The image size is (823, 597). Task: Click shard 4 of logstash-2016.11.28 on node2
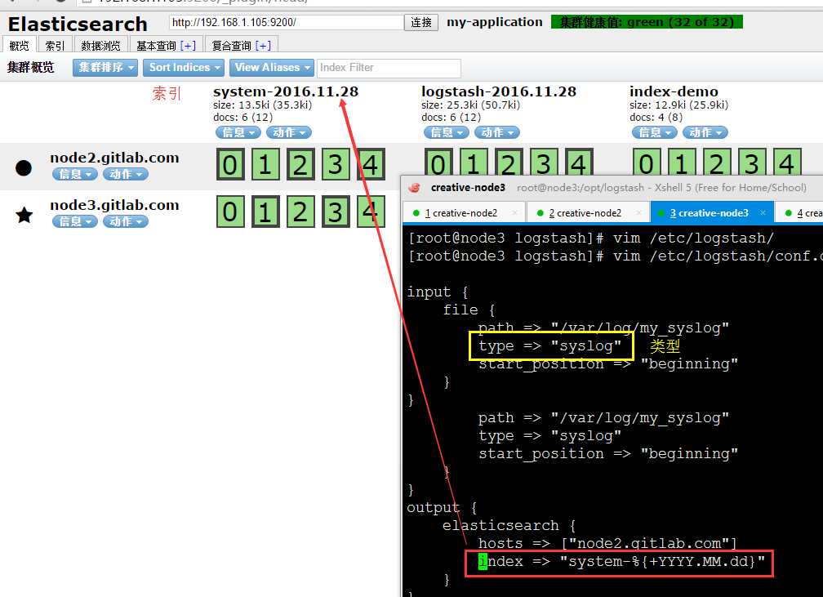coord(579,163)
